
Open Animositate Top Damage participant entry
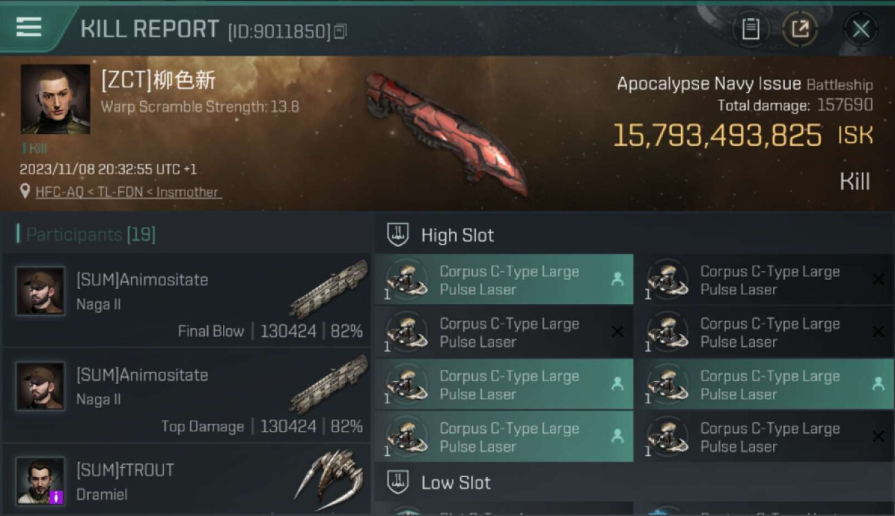coord(186,395)
